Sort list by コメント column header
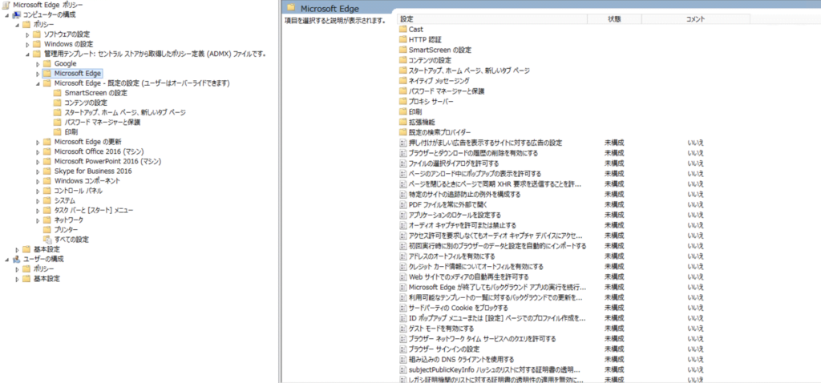This screenshot has height=383, width=821. [x=695, y=19]
